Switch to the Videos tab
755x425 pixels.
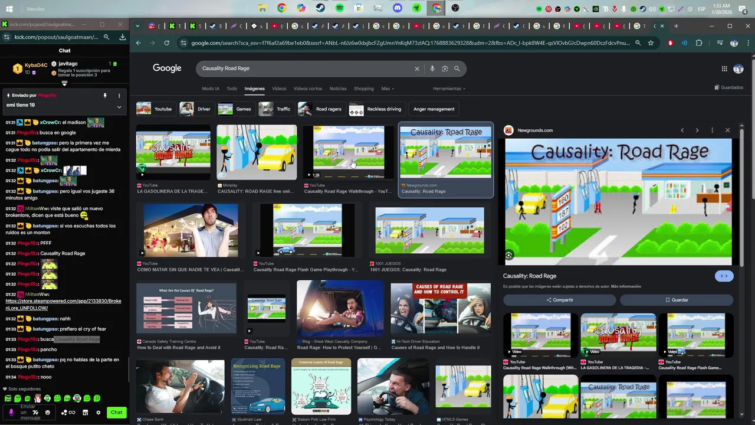[279, 89]
